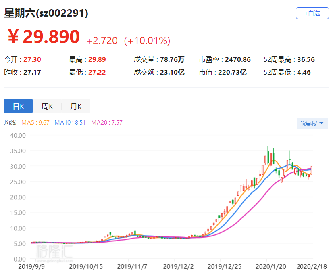
Task: Click the MA20 : 7.57 legend label
Action: tap(106, 123)
